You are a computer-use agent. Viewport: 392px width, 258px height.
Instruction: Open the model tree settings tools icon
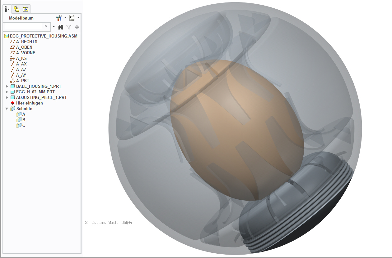[x=59, y=18]
